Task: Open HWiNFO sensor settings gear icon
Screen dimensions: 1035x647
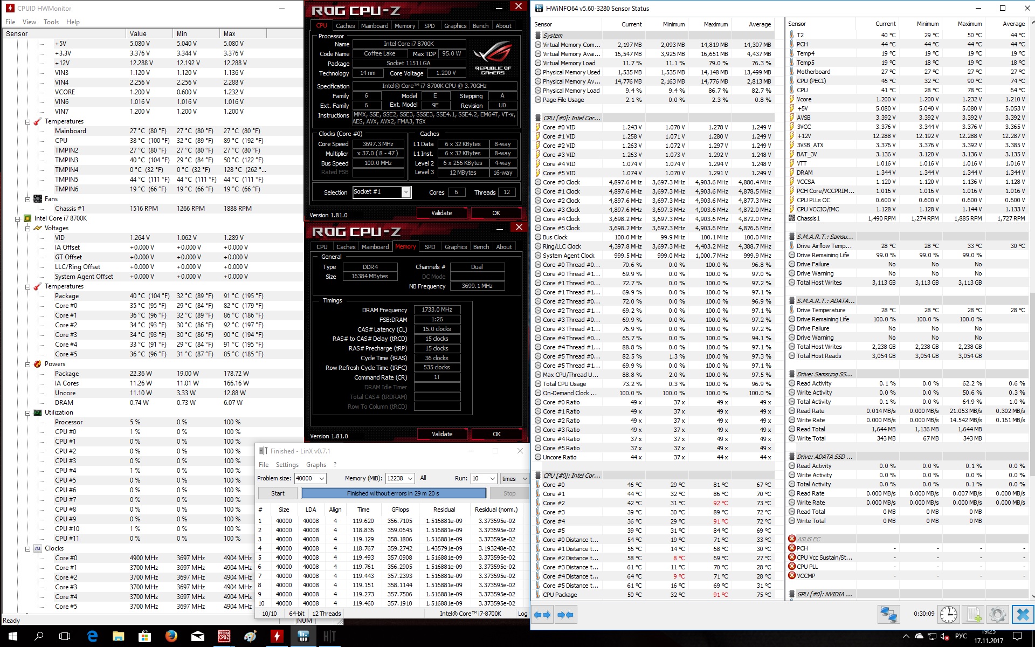Action: [998, 615]
